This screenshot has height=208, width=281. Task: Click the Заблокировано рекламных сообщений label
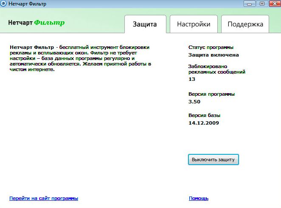(216, 69)
